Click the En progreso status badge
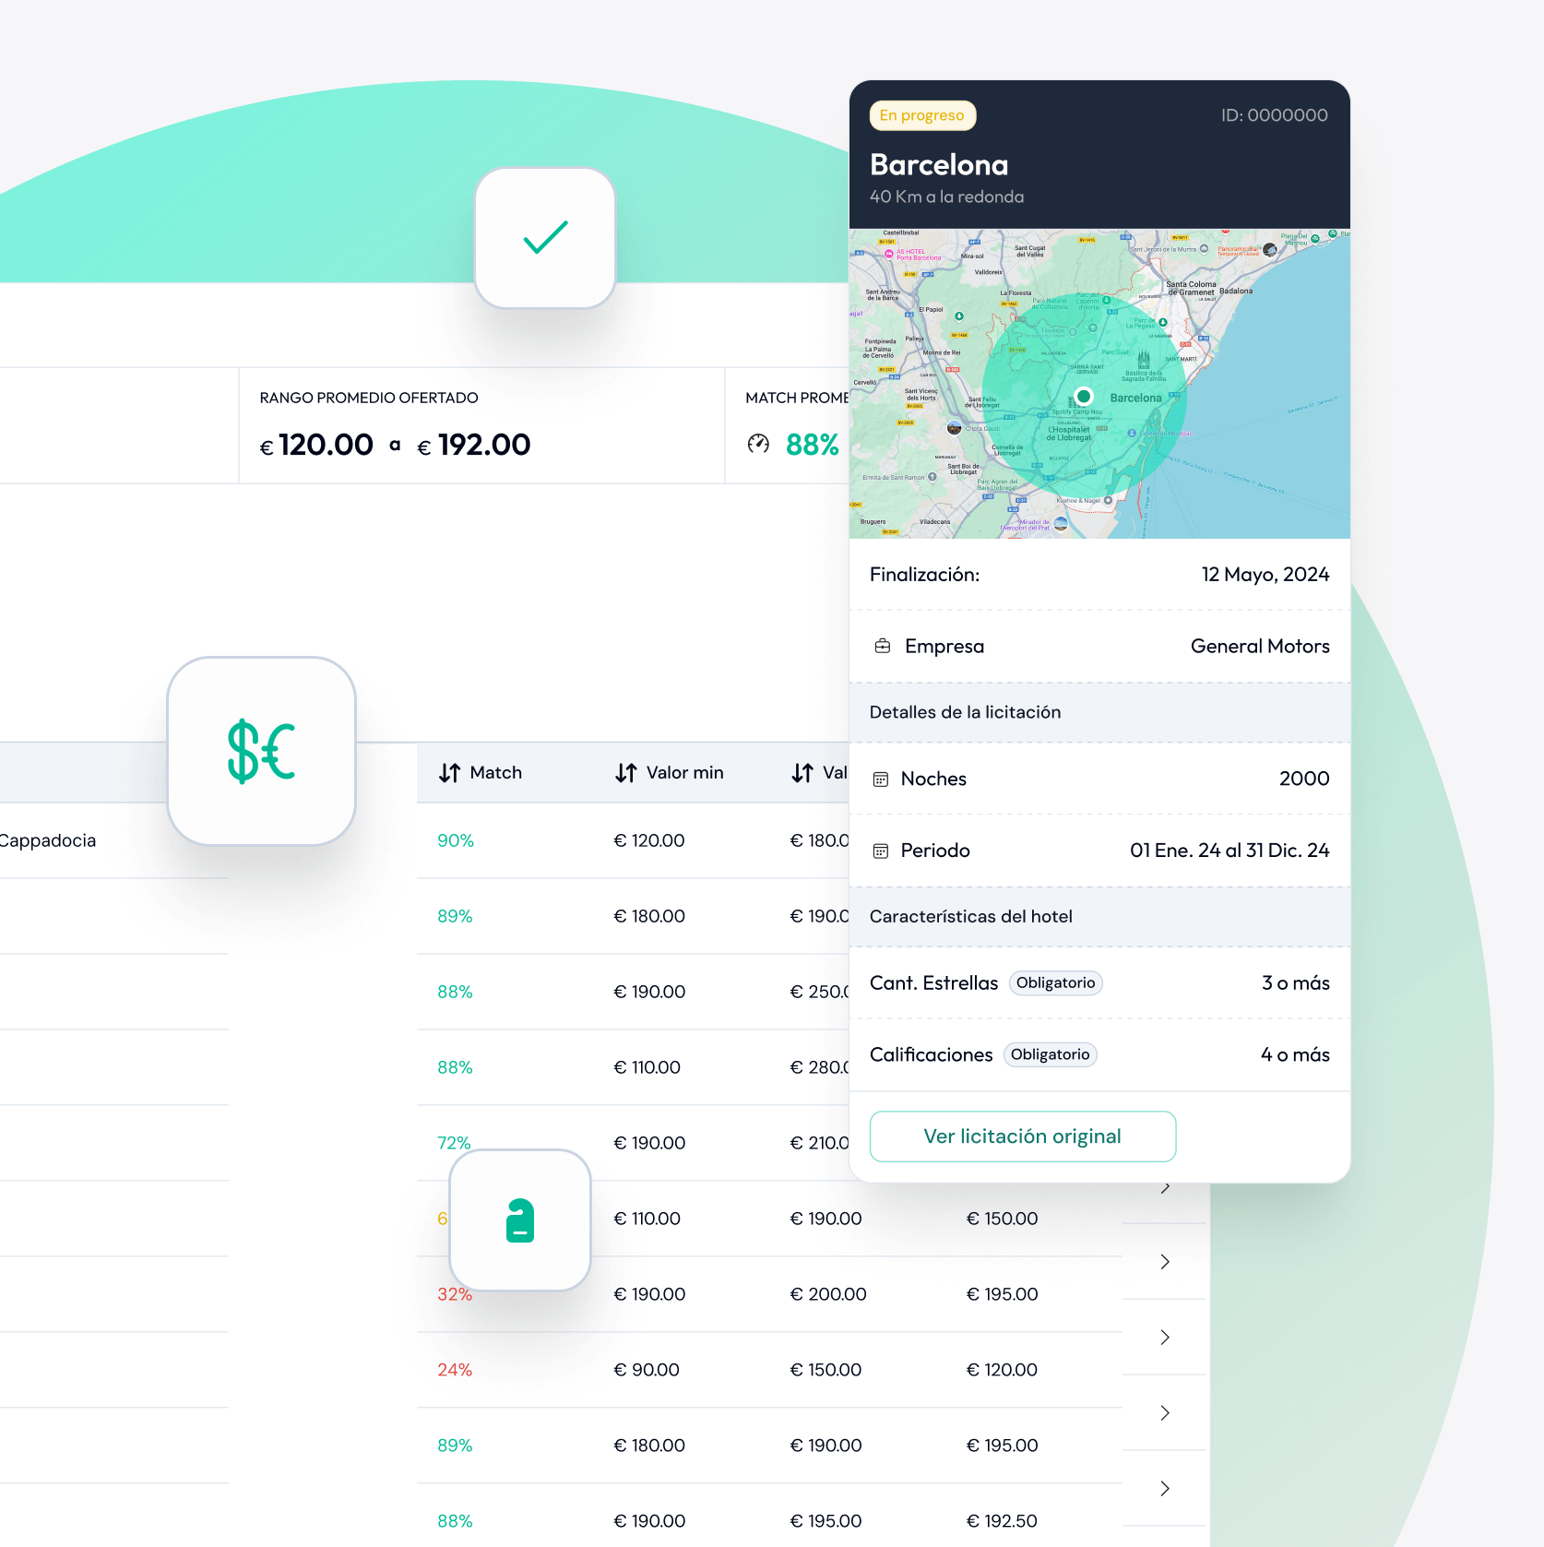The width and height of the screenshot is (1544, 1547). (x=921, y=115)
